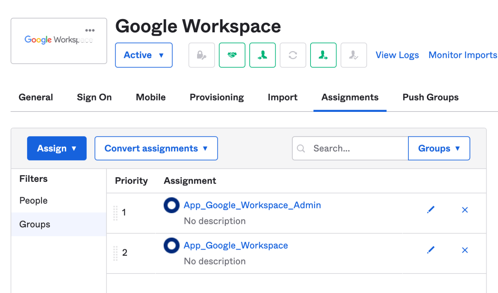Expand the Convert assignments dropdown
The height and width of the screenshot is (293, 498).
[156, 148]
